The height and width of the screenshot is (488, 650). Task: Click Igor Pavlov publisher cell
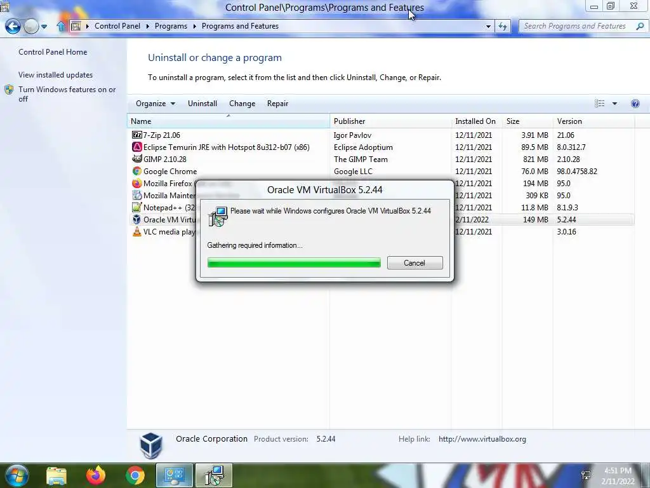(352, 135)
